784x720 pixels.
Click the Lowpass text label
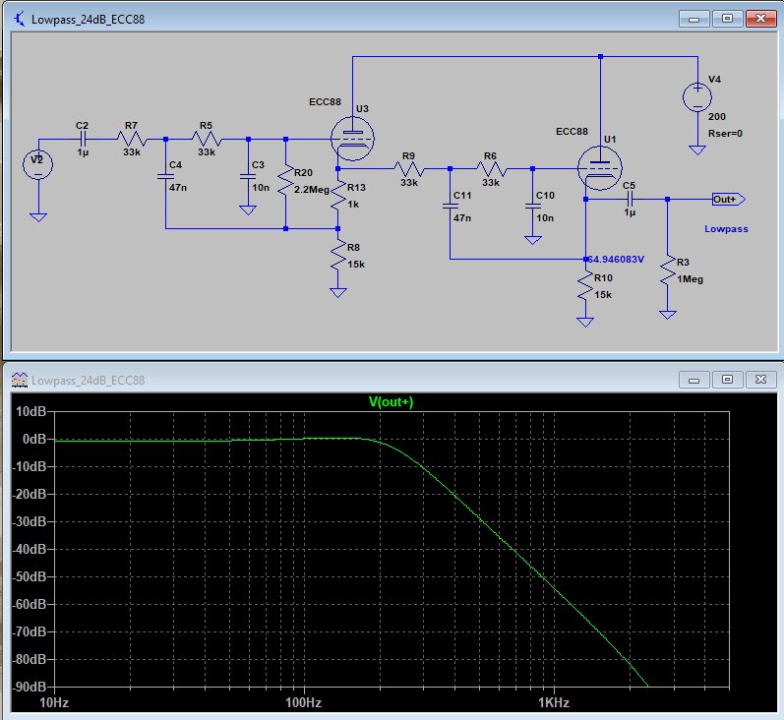(726, 229)
